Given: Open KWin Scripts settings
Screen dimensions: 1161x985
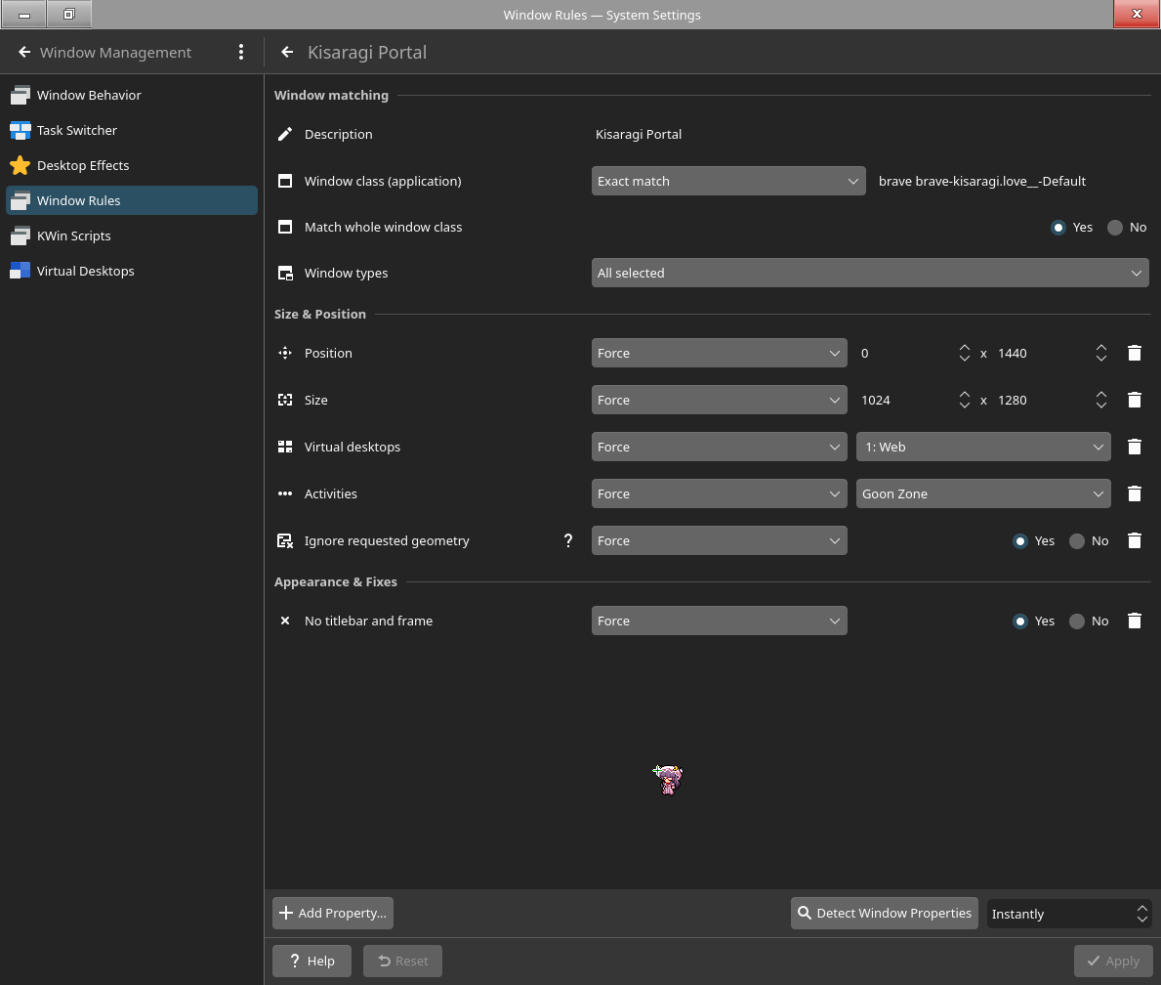Looking at the screenshot, I should pos(132,236).
